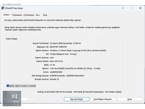This screenshot has width=145, height=109.
Task: Open the 1 Görüntüsü tab
Action: click(16, 15)
